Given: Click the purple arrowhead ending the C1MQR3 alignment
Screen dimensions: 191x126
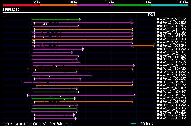Looking at the screenshot, I should click(74, 115).
